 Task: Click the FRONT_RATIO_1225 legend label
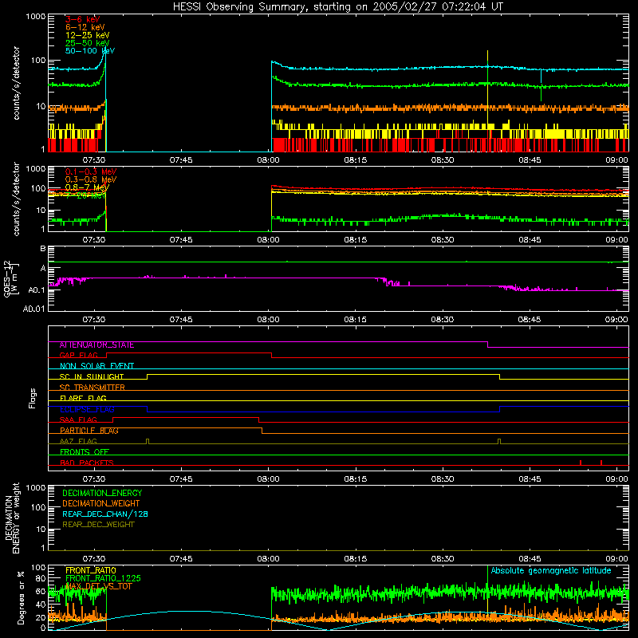coord(103,578)
